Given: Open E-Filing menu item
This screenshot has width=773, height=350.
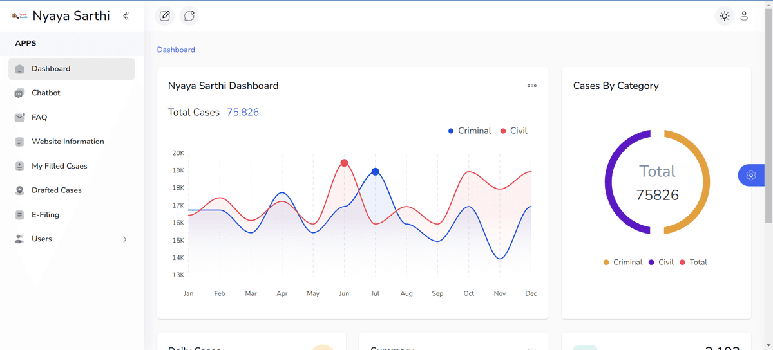Looking at the screenshot, I should coord(72,215).
